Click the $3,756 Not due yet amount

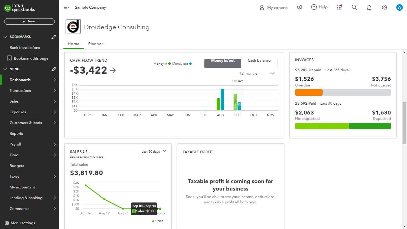click(x=381, y=79)
